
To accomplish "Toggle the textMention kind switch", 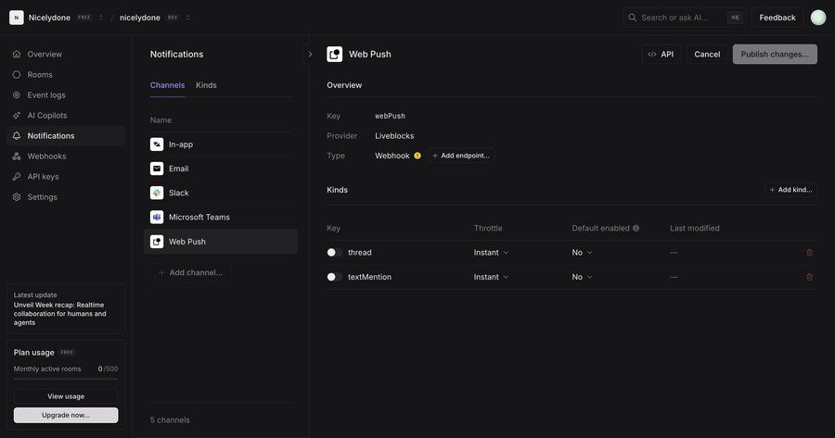I will [334, 277].
